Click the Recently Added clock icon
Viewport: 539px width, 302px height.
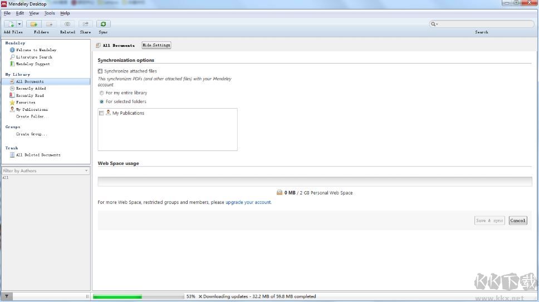(x=12, y=89)
